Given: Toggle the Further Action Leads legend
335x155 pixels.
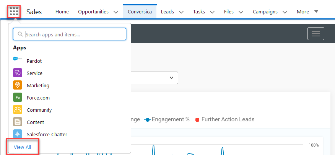Looking at the screenshot, I should (x=225, y=119).
